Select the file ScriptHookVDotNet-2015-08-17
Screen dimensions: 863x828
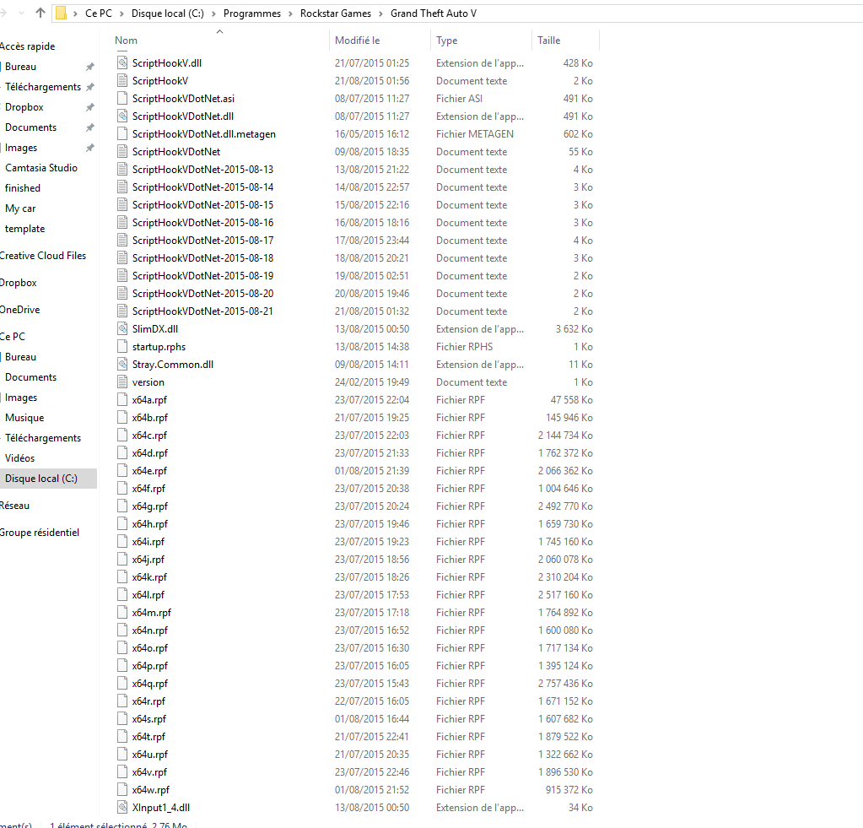pos(202,240)
